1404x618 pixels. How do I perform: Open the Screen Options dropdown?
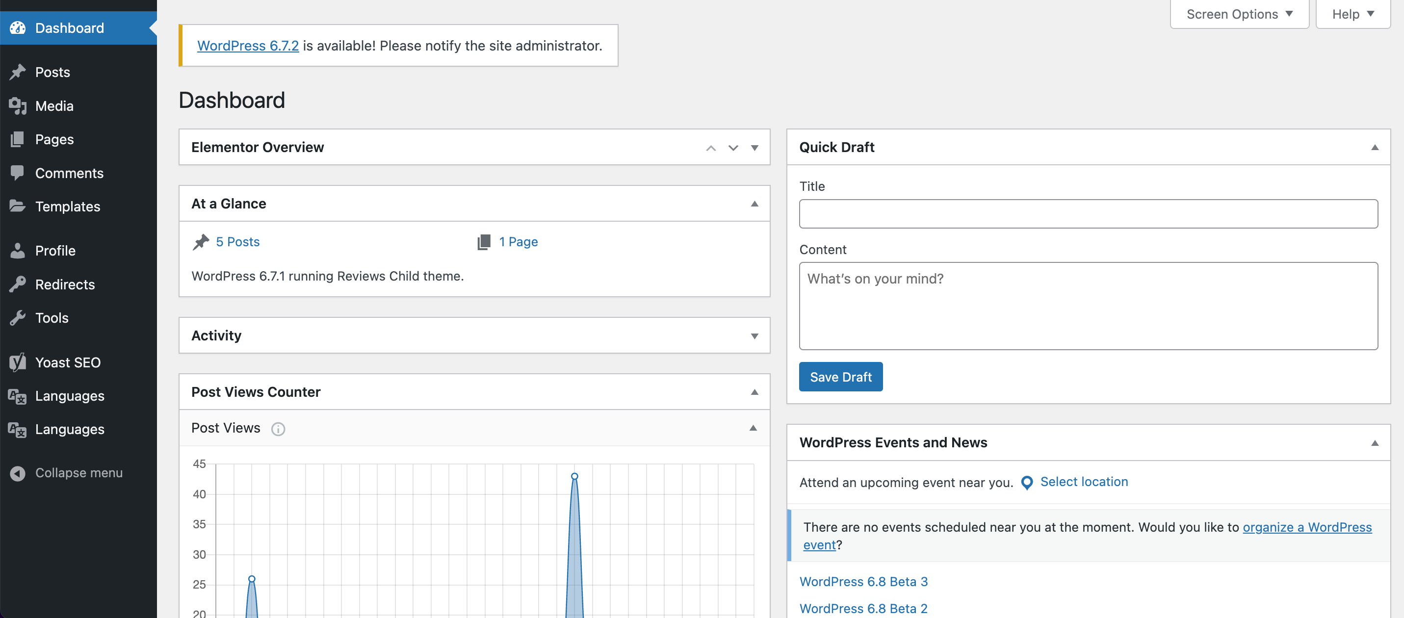click(1238, 14)
